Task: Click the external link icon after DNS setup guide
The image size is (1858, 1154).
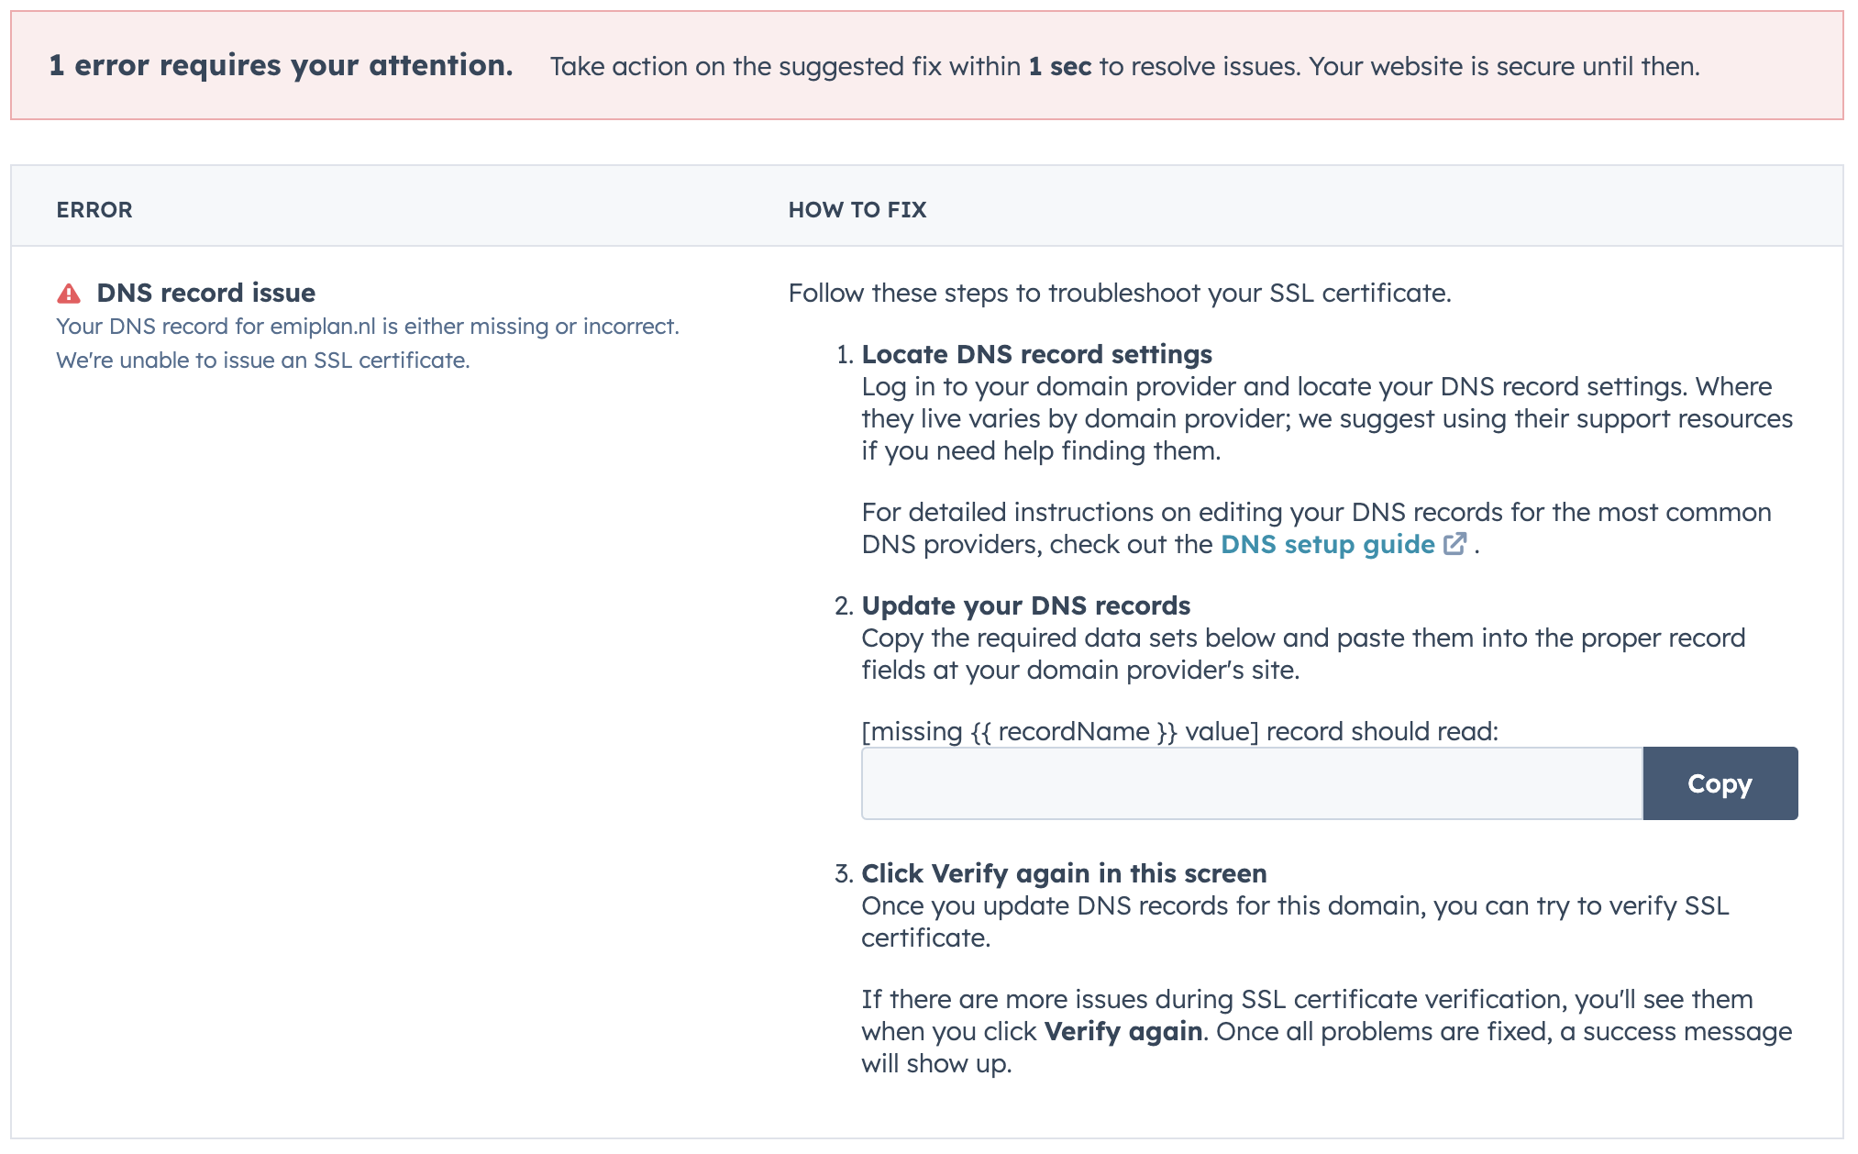Action: tap(1454, 544)
